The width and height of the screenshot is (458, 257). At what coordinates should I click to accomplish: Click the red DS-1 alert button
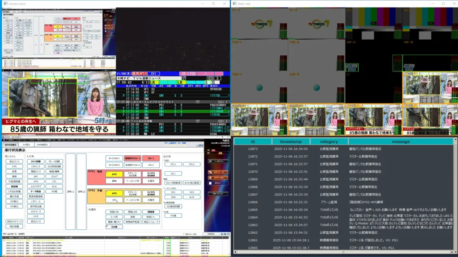(x=151, y=158)
